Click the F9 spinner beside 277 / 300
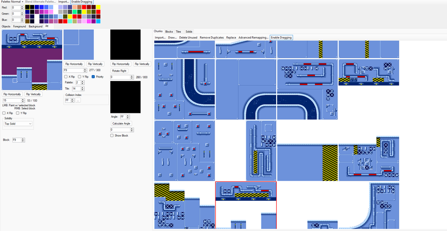Viewport: 447px width, 231px height. [85, 70]
